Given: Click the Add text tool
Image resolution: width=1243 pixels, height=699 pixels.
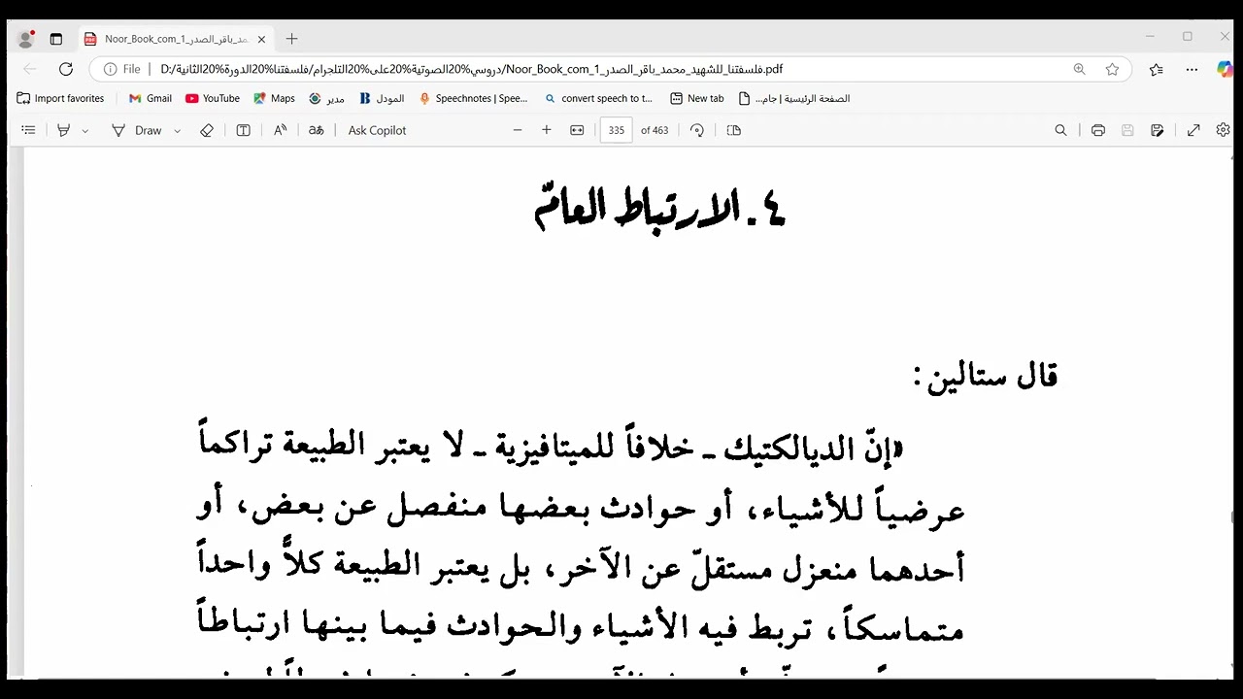Looking at the screenshot, I should (243, 130).
